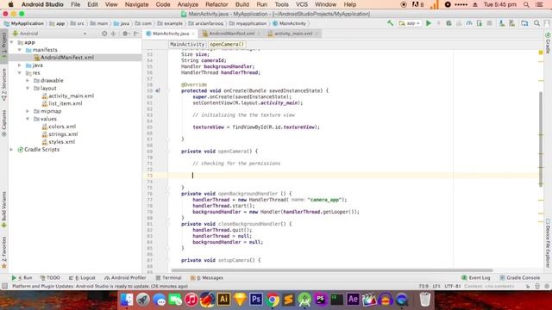This screenshot has width=552, height=310.
Task: Open the Build menu
Action: tap(241, 4)
